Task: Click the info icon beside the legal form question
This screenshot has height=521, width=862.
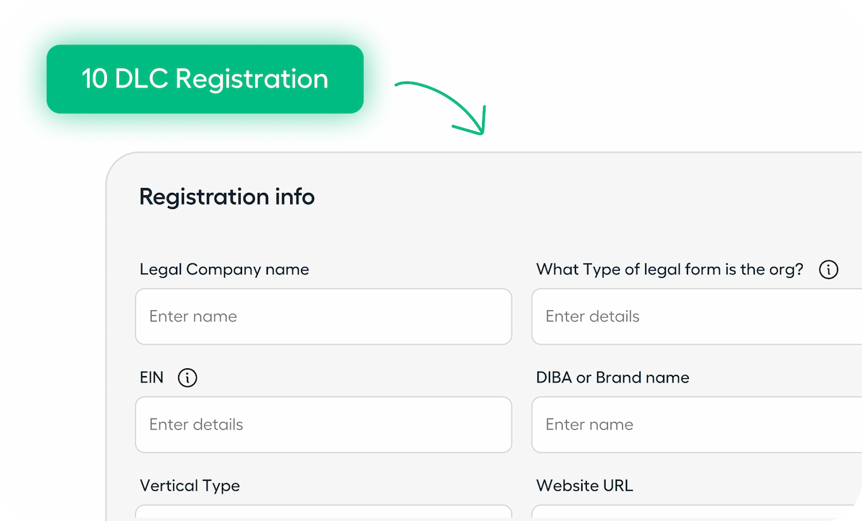Action: (828, 269)
